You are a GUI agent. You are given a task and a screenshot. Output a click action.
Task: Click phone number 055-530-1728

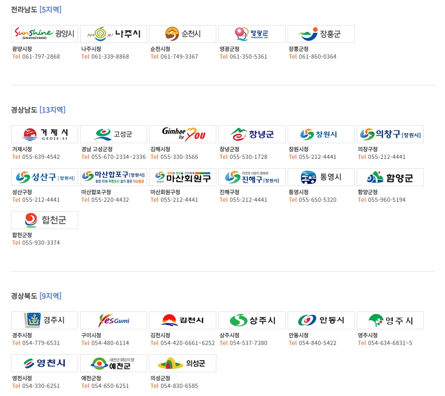point(248,157)
